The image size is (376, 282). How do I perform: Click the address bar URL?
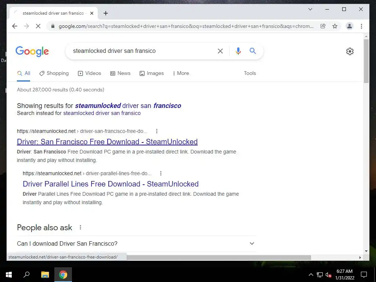click(186, 26)
